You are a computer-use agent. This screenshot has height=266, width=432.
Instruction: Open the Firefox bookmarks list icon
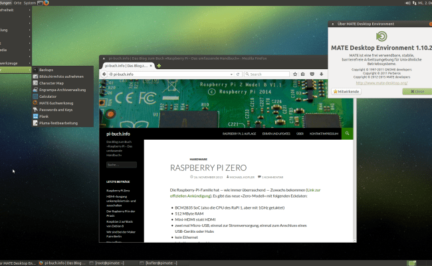click(303, 74)
